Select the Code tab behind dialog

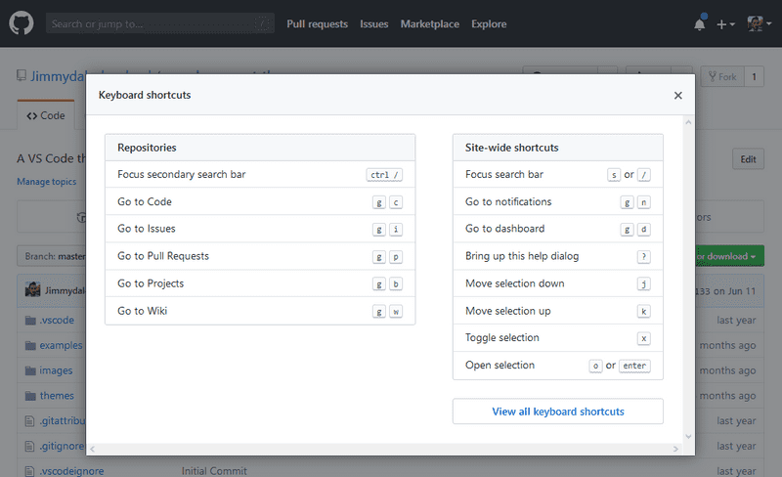click(x=46, y=115)
